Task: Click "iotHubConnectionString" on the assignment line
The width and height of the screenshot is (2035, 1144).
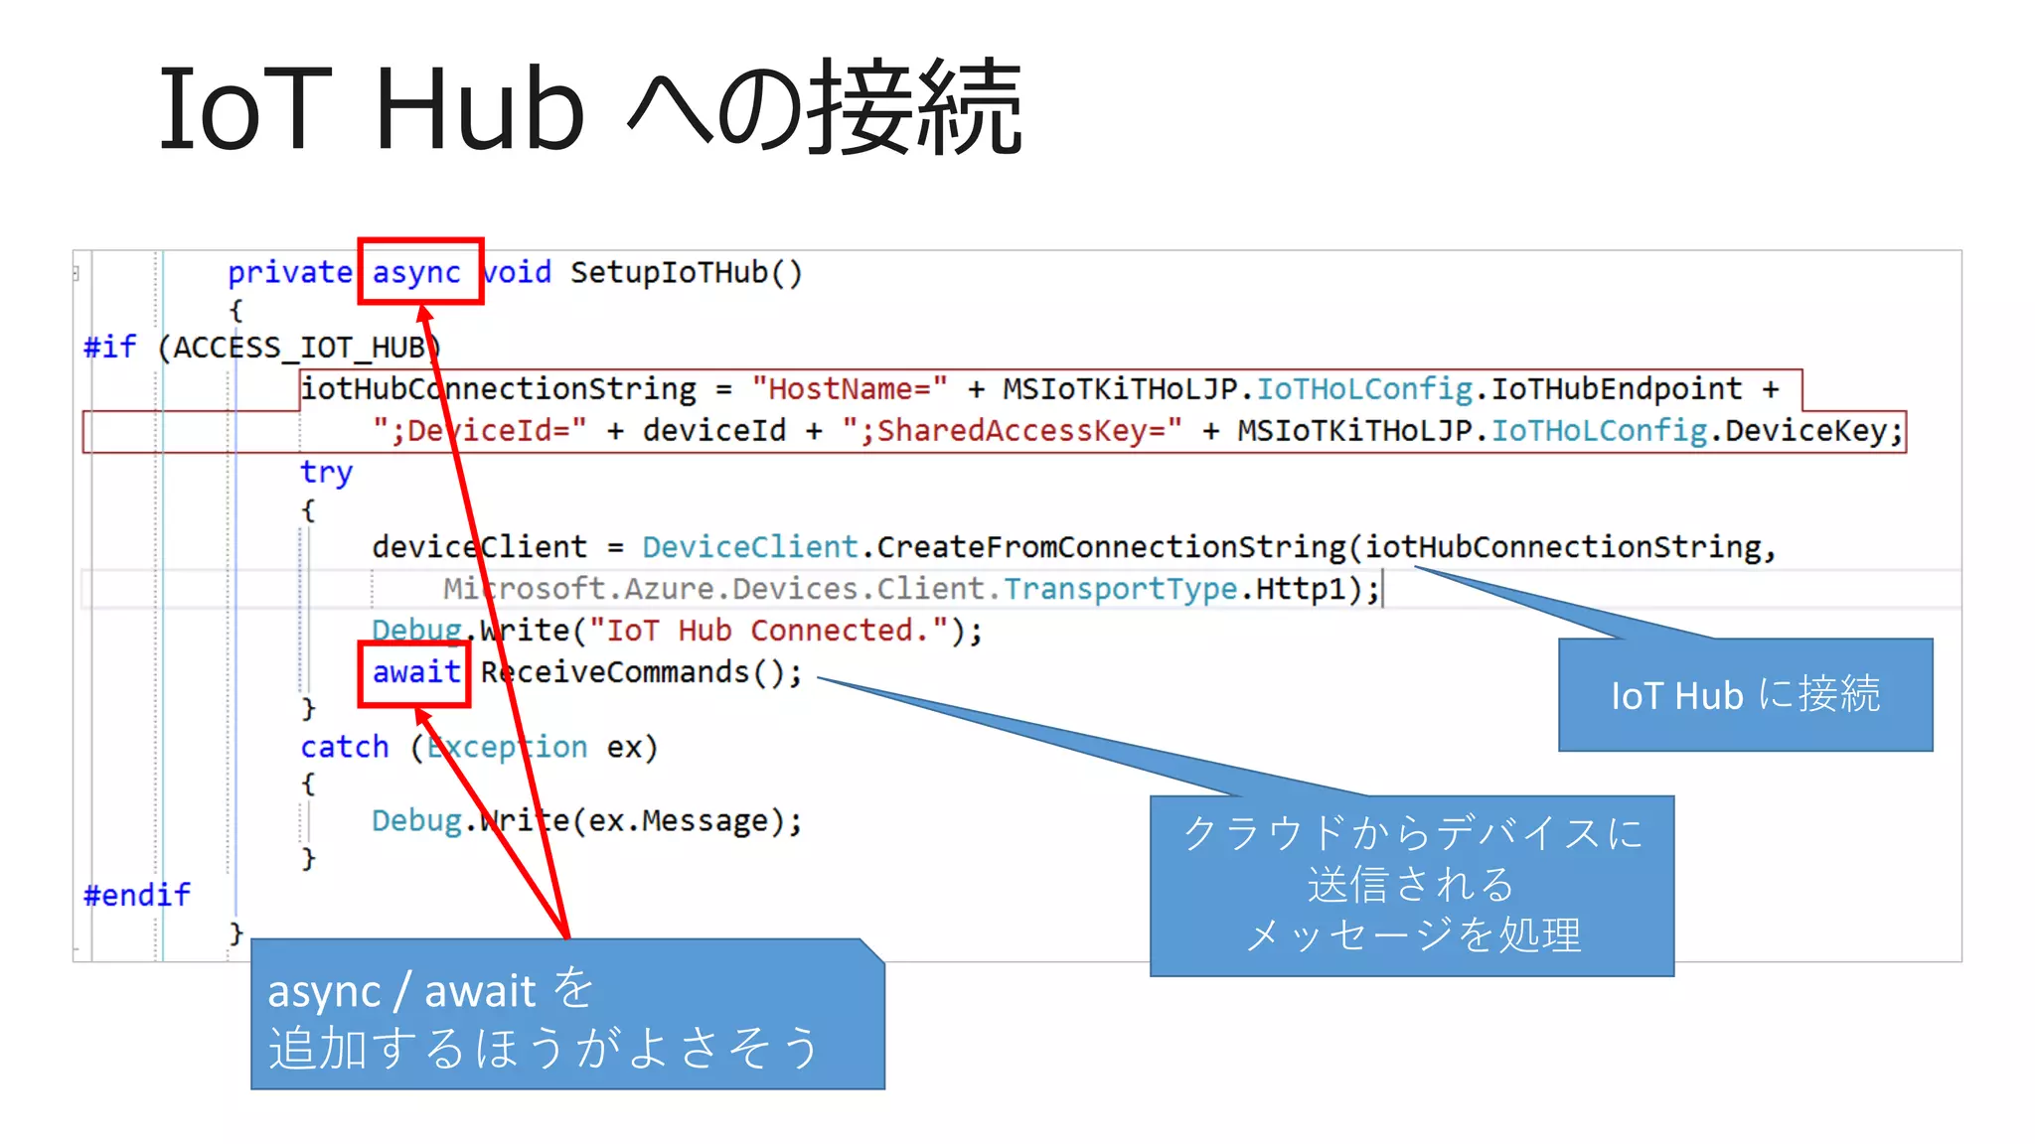Action: point(499,388)
